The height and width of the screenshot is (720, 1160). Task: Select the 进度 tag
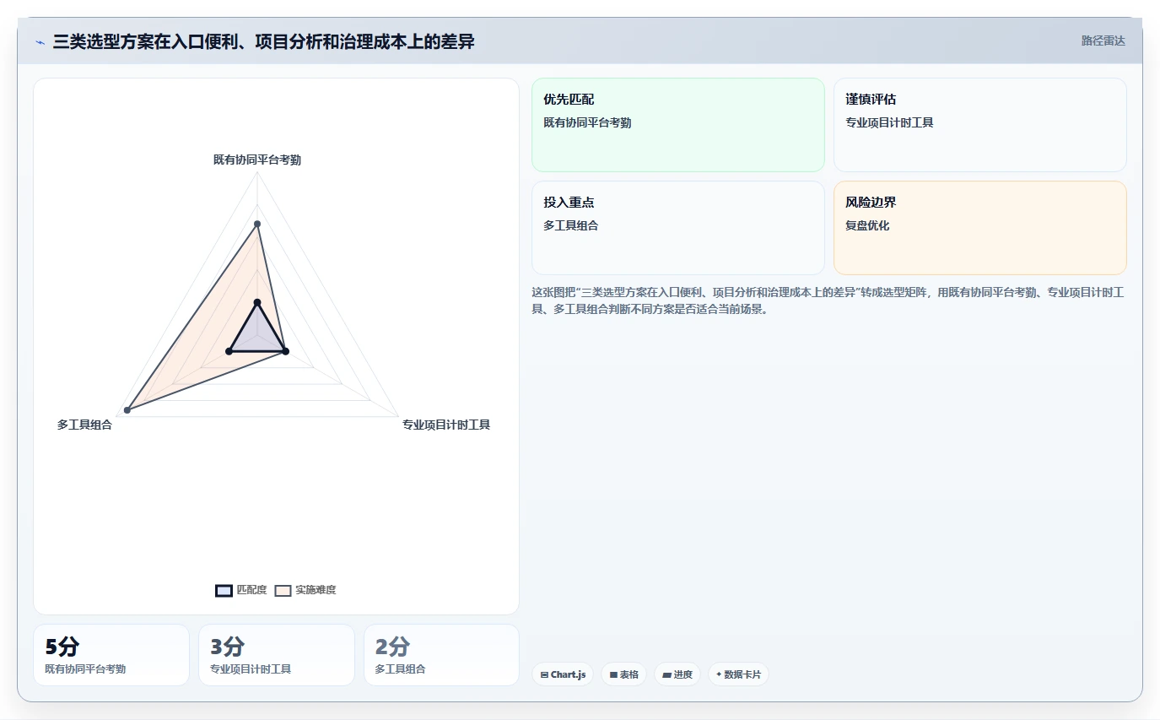click(x=677, y=674)
